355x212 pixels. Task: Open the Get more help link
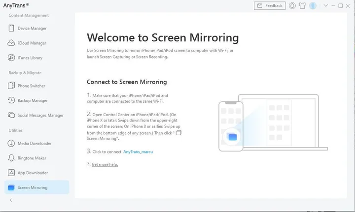coord(105,165)
